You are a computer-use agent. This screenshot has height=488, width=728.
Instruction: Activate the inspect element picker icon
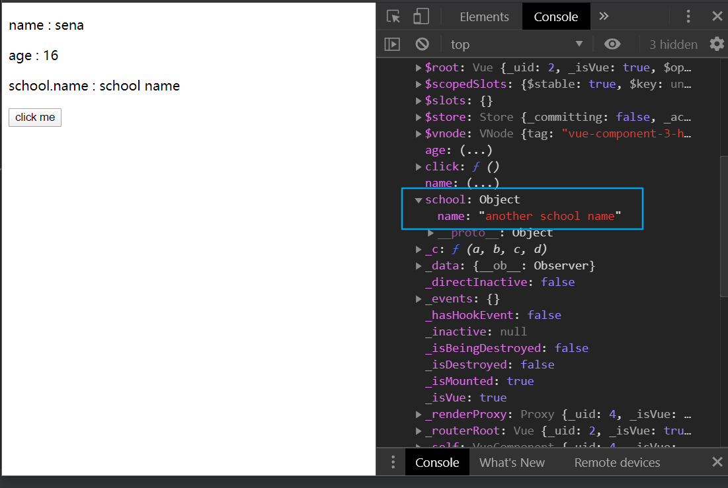393,17
